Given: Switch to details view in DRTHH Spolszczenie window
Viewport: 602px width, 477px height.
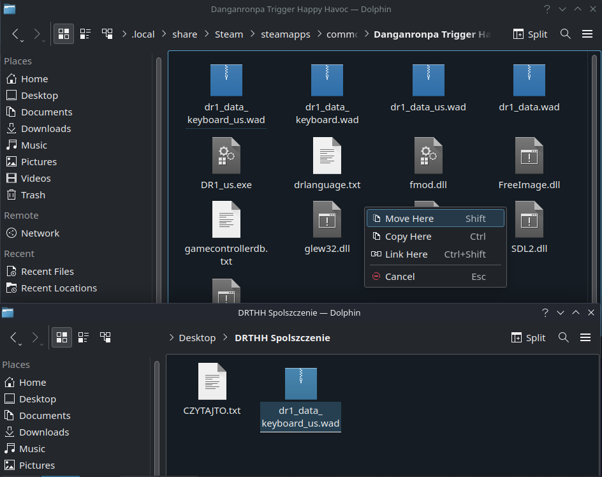Looking at the screenshot, I should tap(105, 337).
